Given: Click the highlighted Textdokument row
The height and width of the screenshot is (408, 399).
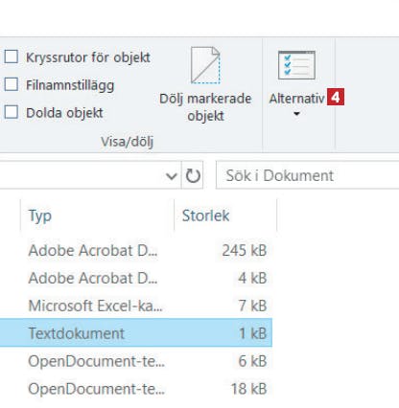Looking at the screenshot, I should 136,333.
